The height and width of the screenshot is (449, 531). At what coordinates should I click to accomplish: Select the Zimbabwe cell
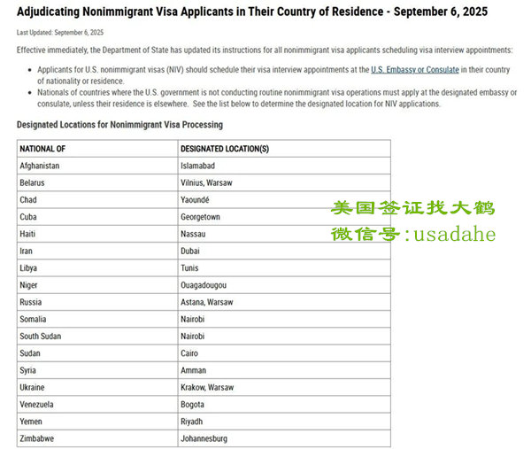point(97,438)
